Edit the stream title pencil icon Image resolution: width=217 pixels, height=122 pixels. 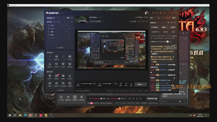[x=101, y=17]
